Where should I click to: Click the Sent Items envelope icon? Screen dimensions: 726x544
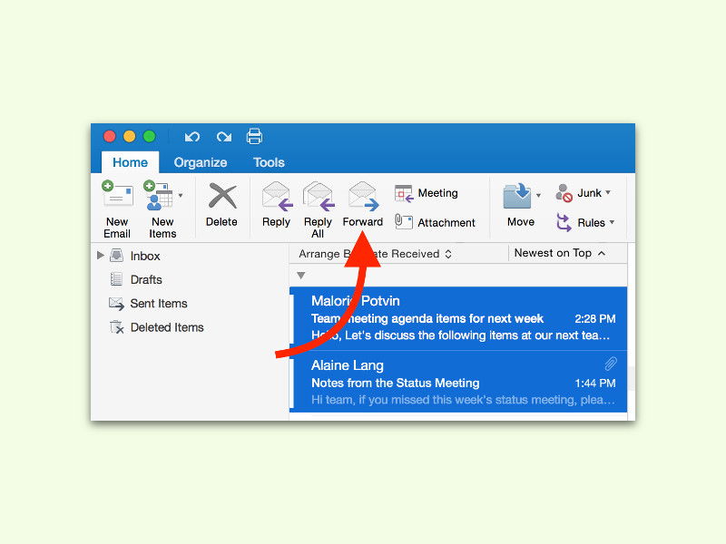tap(116, 304)
